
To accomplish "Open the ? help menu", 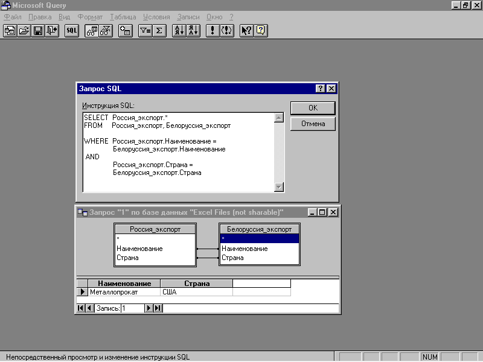I will (x=231, y=17).
